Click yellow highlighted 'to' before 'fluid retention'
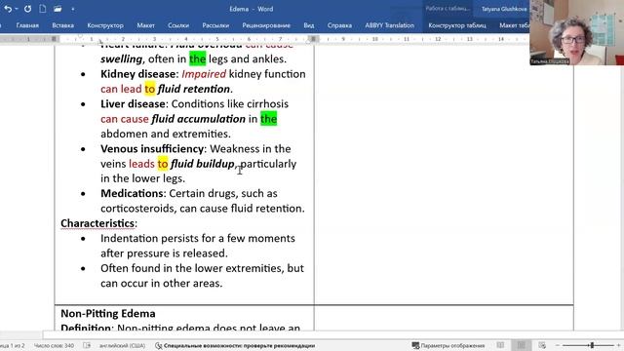 149,89
